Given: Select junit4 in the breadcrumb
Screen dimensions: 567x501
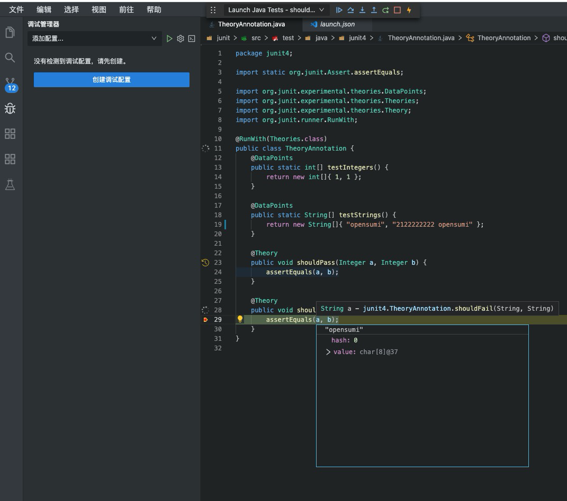Looking at the screenshot, I should point(357,38).
